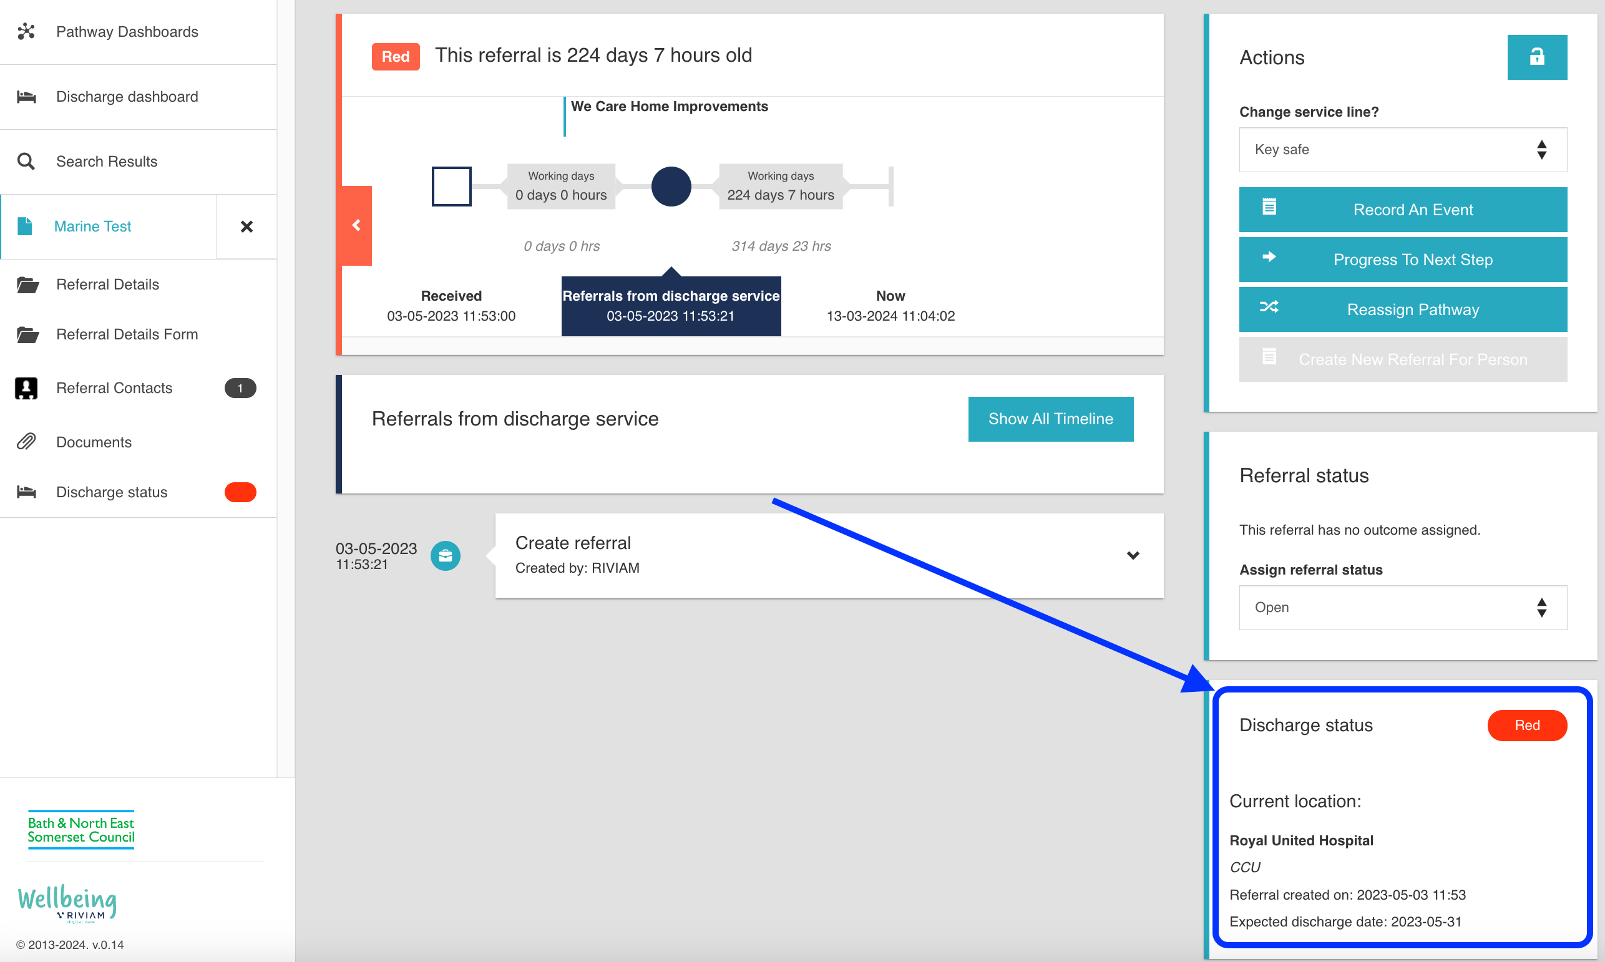
Task: Click the lock icon in Actions panel
Action: (1536, 57)
